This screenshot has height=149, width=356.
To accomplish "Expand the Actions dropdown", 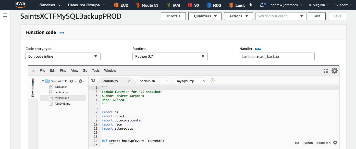I will click(238, 16).
